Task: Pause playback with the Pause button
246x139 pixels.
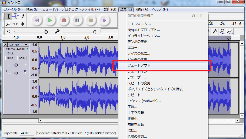Action: point(77,20)
